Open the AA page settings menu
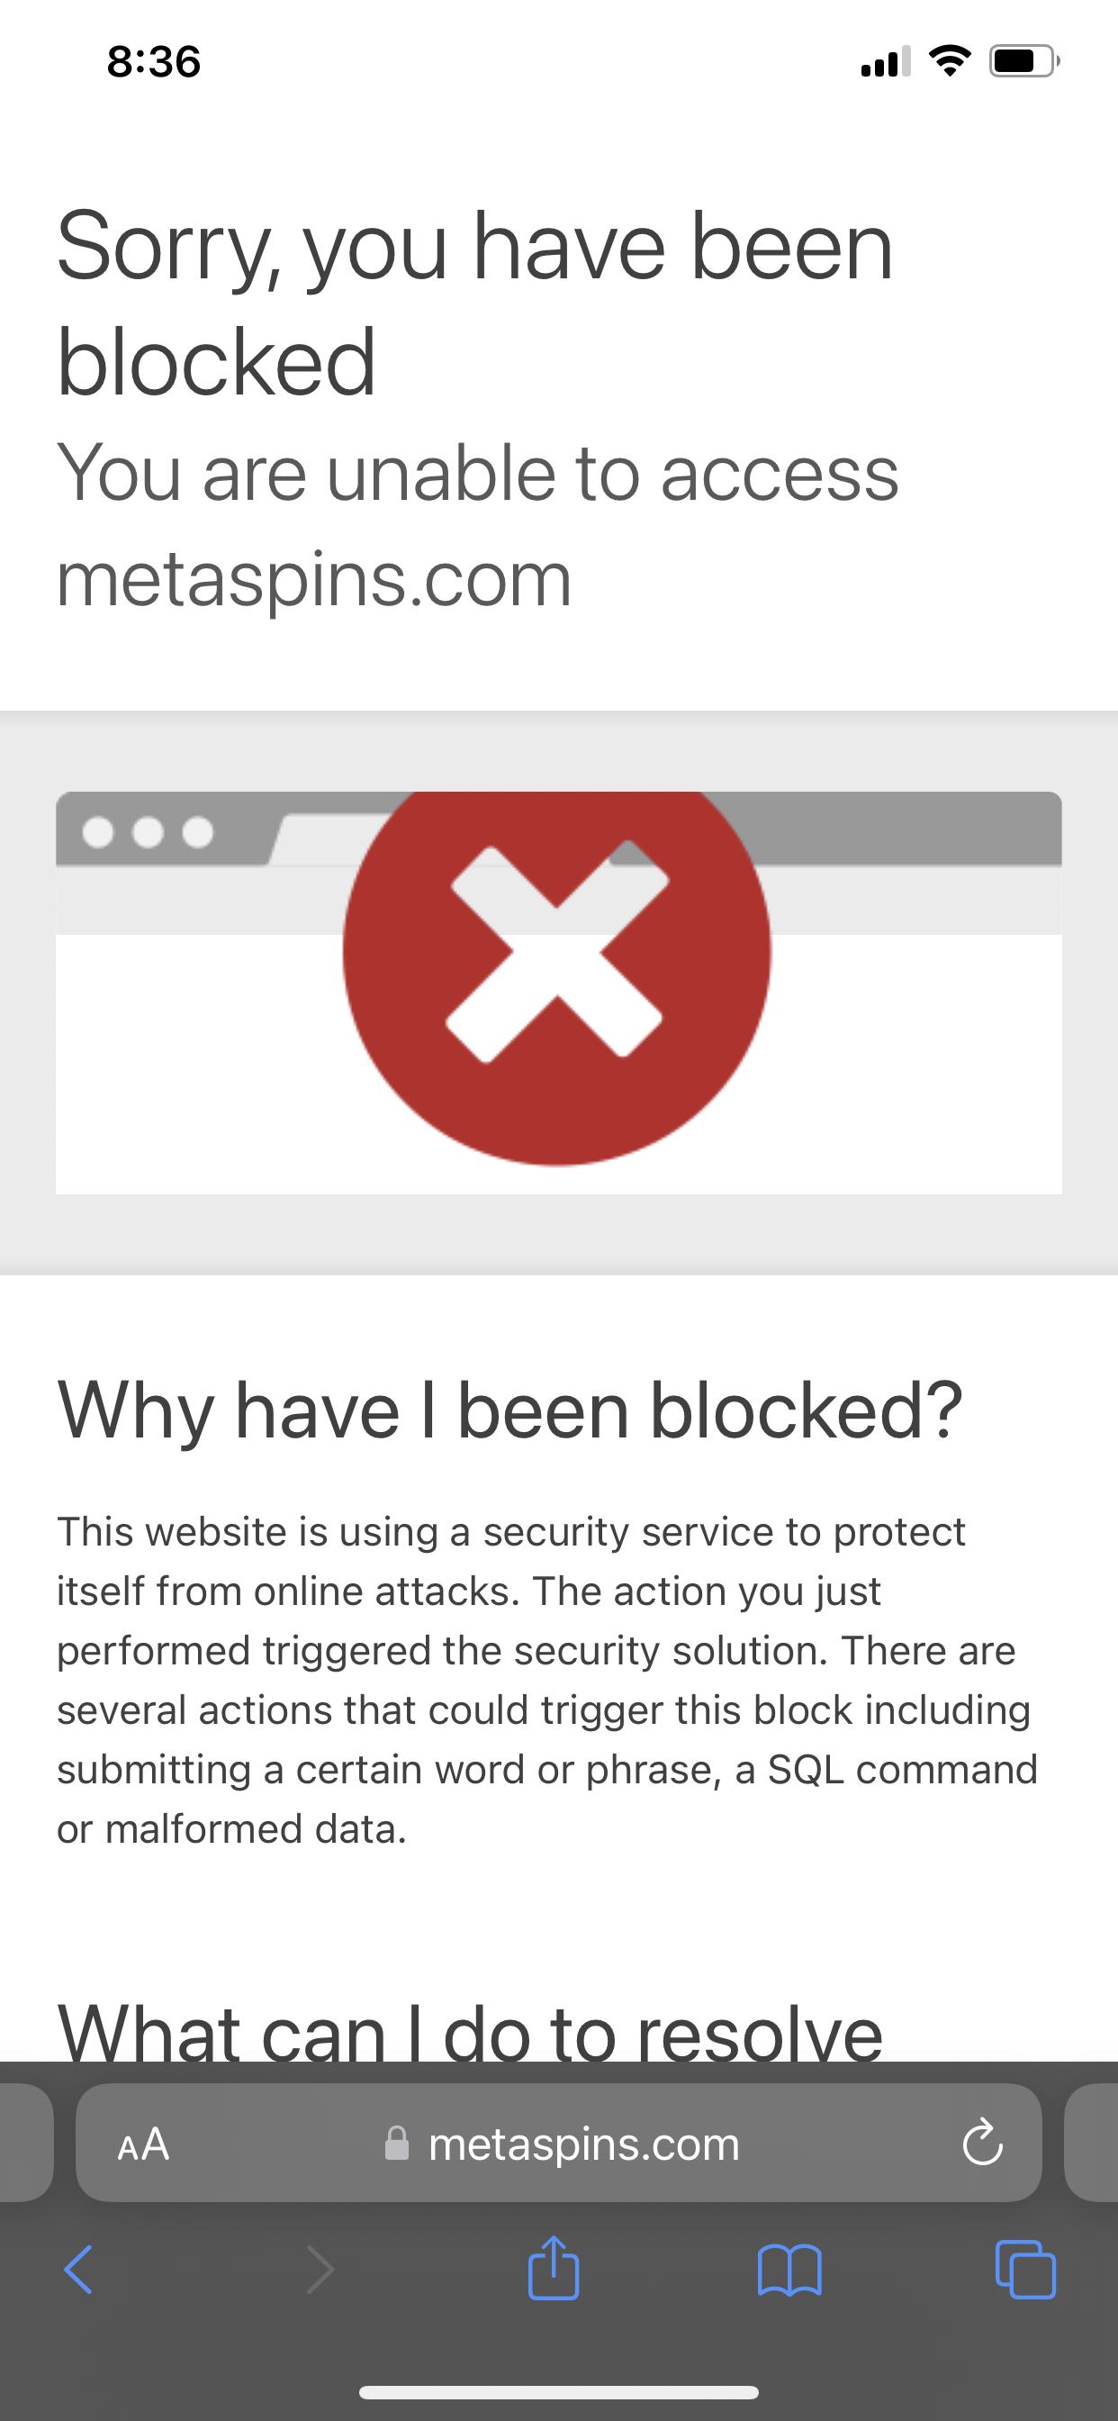The width and height of the screenshot is (1118, 2421). click(144, 2144)
